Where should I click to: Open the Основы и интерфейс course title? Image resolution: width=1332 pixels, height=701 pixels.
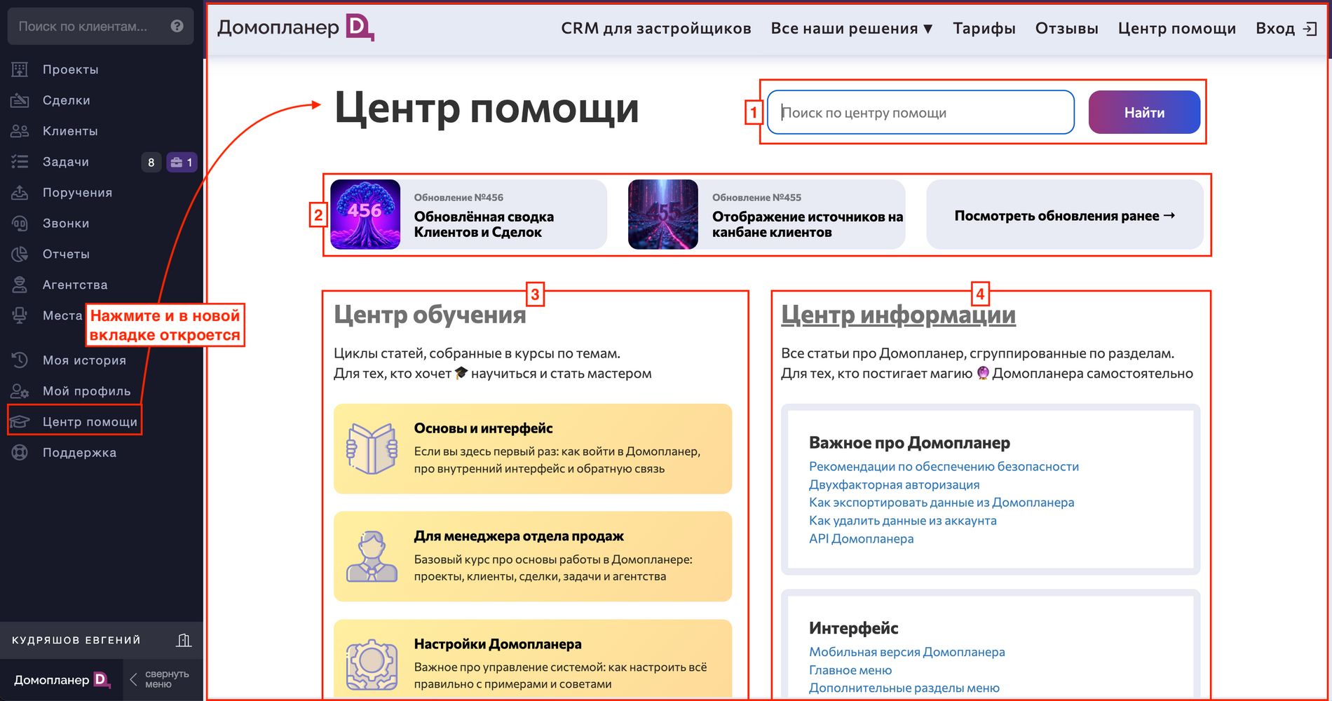click(483, 428)
